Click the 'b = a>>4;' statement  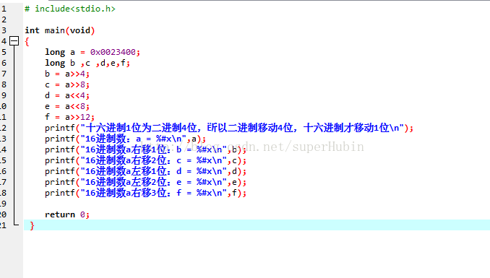click(x=67, y=74)
